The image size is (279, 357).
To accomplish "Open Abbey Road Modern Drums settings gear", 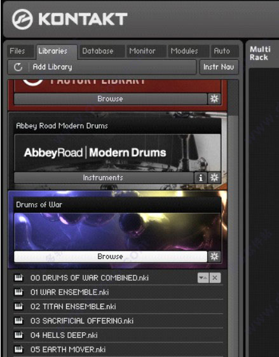I will click(214, 178).
